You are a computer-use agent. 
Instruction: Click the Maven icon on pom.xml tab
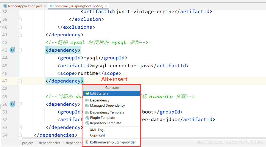coord(52,6)
